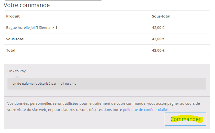Click the pointer arrow under Link to Pay
The height and width of the screenshot is (133, 215).
(x=17, y=77)
